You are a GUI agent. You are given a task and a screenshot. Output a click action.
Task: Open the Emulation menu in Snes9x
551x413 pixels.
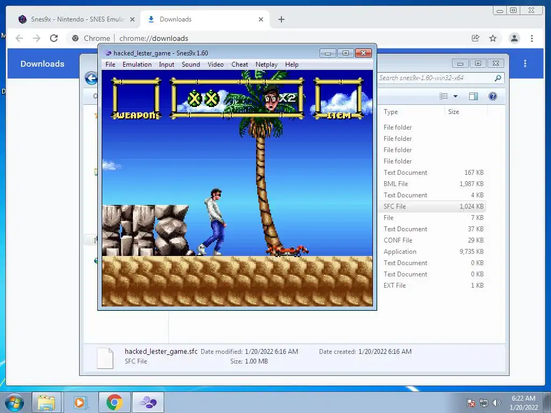(x=137, y=65)
